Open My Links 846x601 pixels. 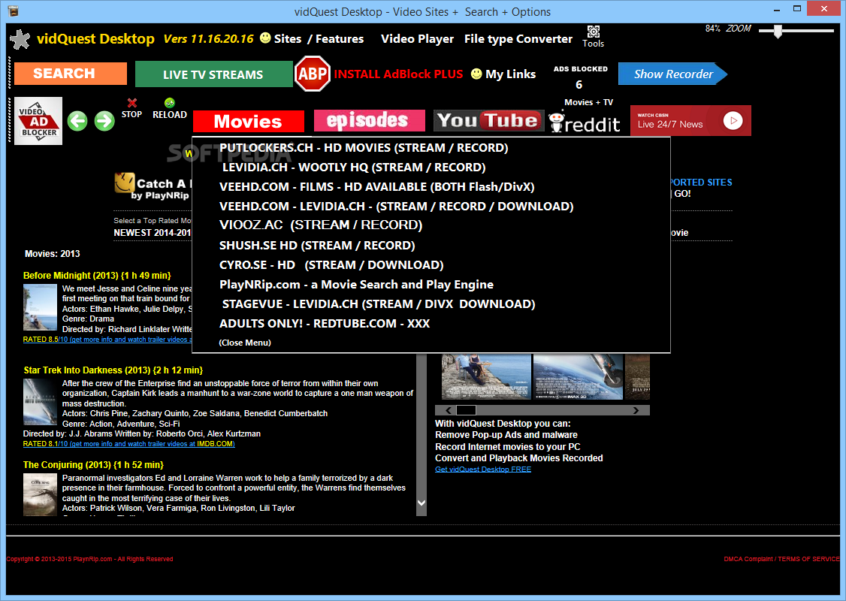(x=510, y=74)
